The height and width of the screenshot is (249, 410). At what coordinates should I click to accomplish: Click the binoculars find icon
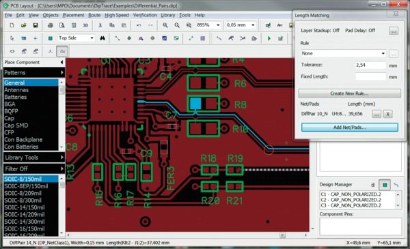(102, 38)
